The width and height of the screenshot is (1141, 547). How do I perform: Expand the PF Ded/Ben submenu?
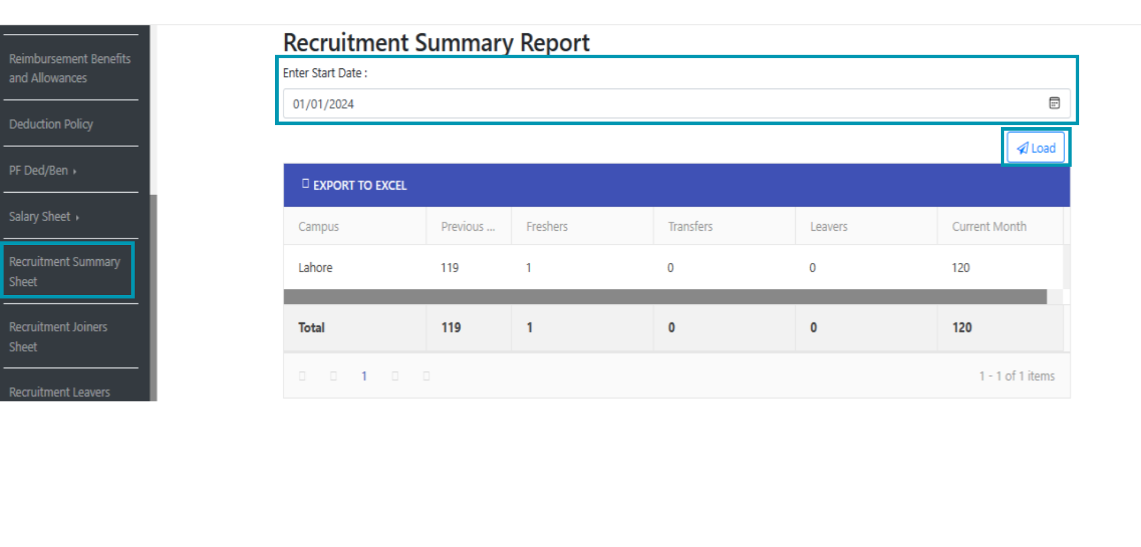click(x=43, y=171)
